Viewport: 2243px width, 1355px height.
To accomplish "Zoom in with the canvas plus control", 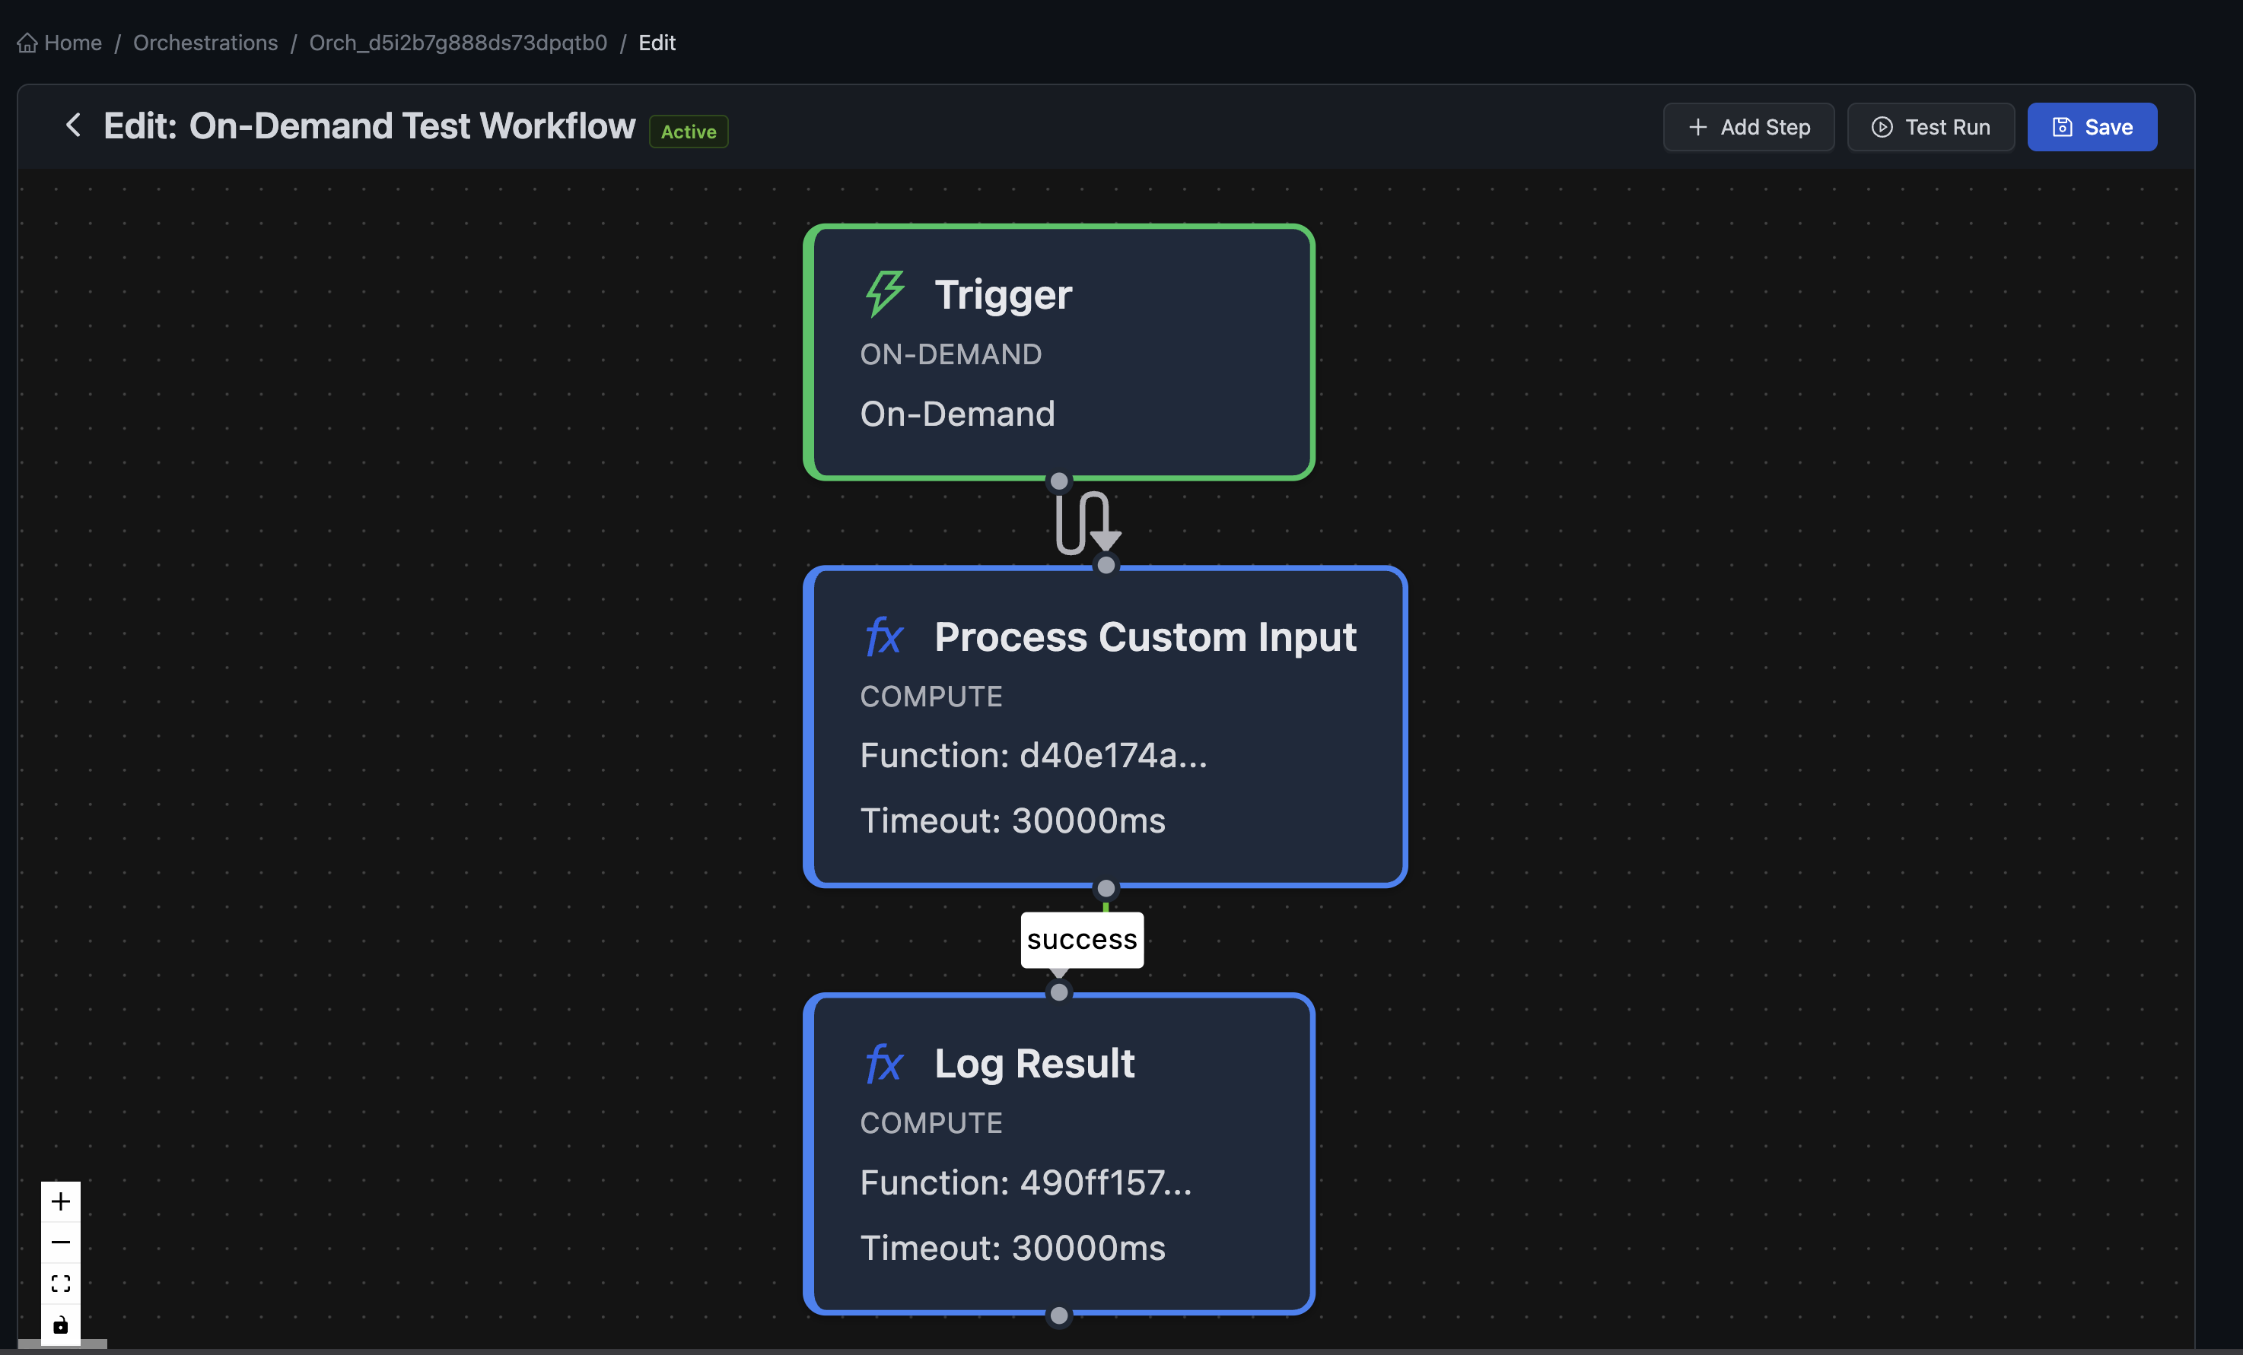I will tap(61, 1201).
